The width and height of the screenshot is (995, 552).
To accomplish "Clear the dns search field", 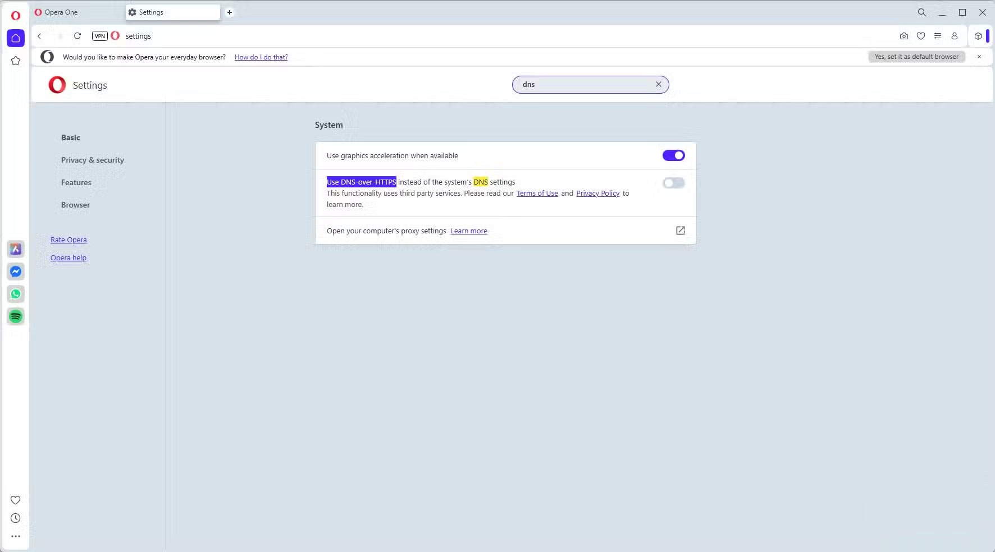I will [x=659, y=84].
